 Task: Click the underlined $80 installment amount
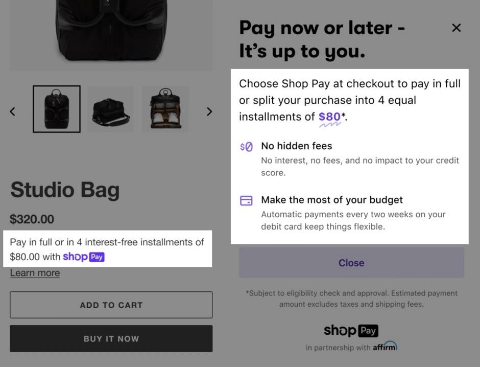[329, 117]
